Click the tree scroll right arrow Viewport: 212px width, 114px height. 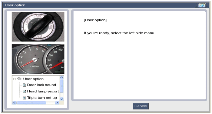point(57,102)
